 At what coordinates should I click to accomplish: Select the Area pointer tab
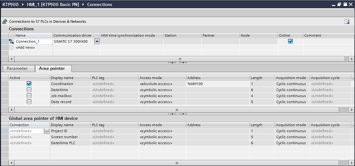coord(52,69)
